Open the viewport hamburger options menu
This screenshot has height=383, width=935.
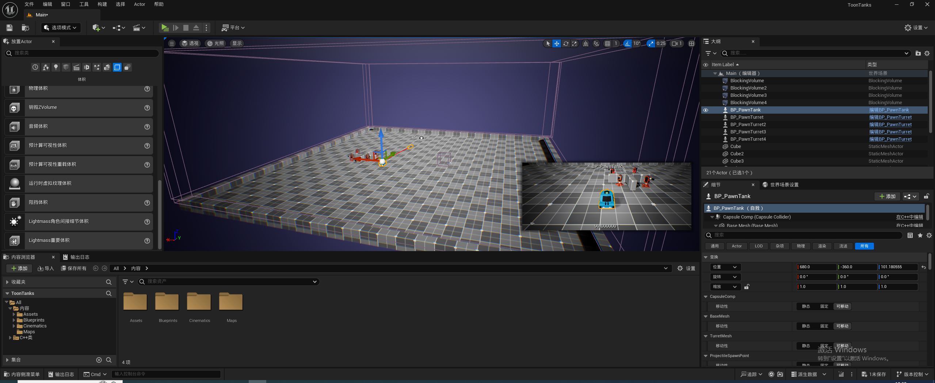point(172,43)
